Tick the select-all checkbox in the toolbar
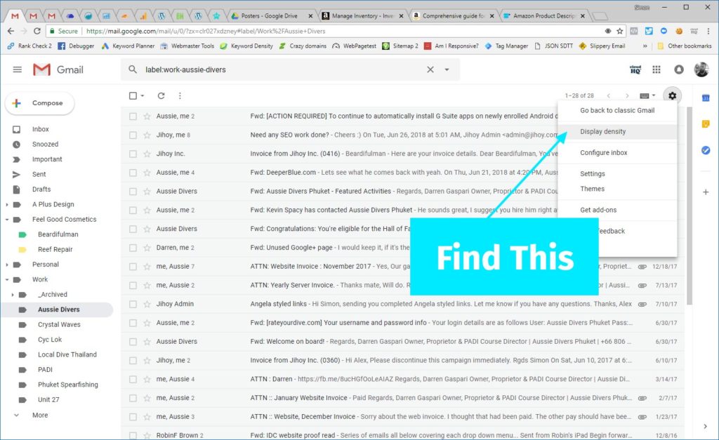719x440 pixels. click(133, 96)
